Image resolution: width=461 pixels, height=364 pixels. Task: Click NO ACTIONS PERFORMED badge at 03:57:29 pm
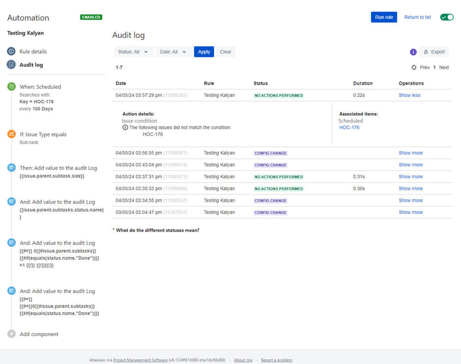point(278,95)
